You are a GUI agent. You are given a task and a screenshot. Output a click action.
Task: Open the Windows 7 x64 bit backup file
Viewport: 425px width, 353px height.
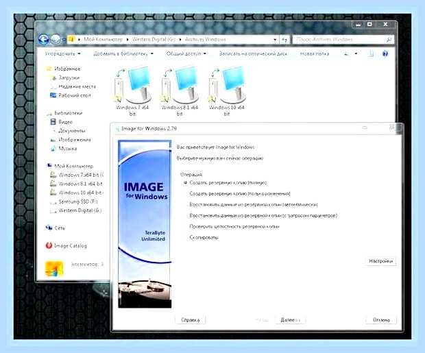click(x=132, y=92)
